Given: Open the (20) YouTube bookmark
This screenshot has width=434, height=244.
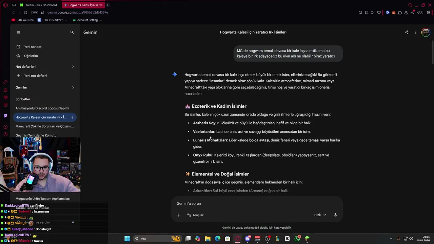Looking at the screenshot, I should 23,20.
